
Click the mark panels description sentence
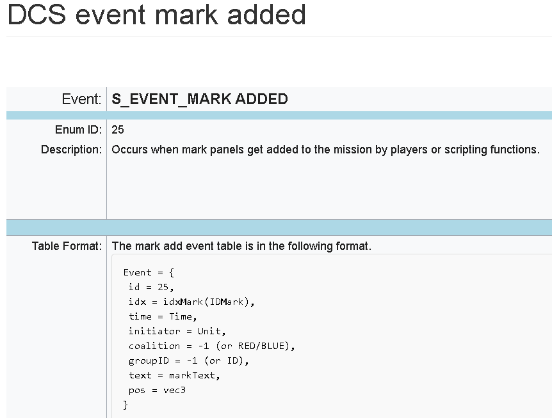click(x=325, y=150)
